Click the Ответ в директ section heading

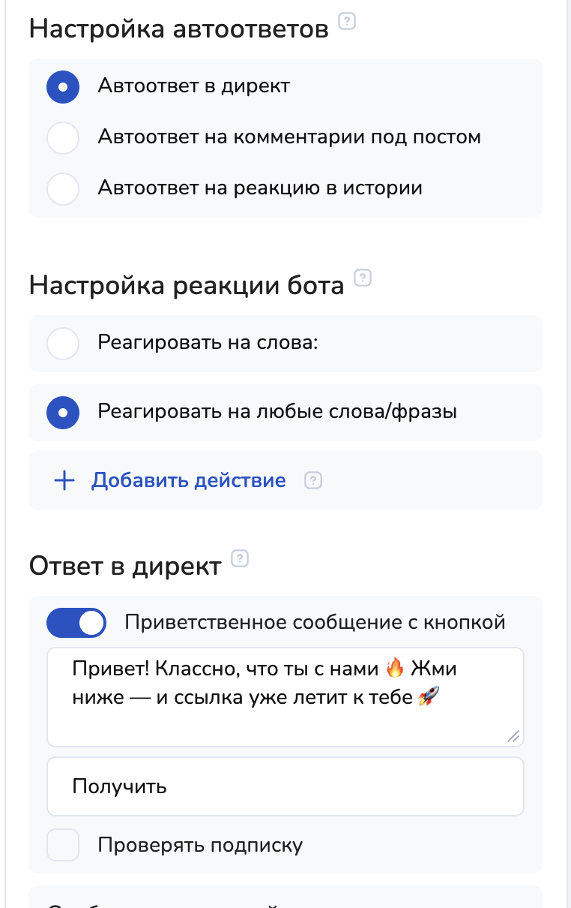pyautogui.click(x=125, y=567)
